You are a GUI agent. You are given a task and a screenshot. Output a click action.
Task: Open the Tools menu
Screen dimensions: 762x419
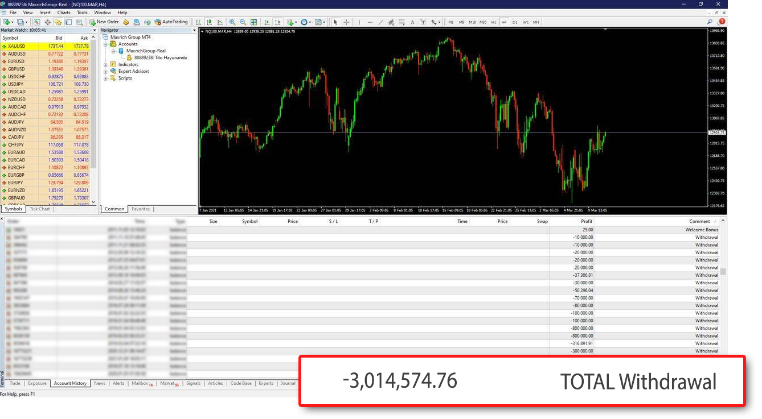(82, 13)
